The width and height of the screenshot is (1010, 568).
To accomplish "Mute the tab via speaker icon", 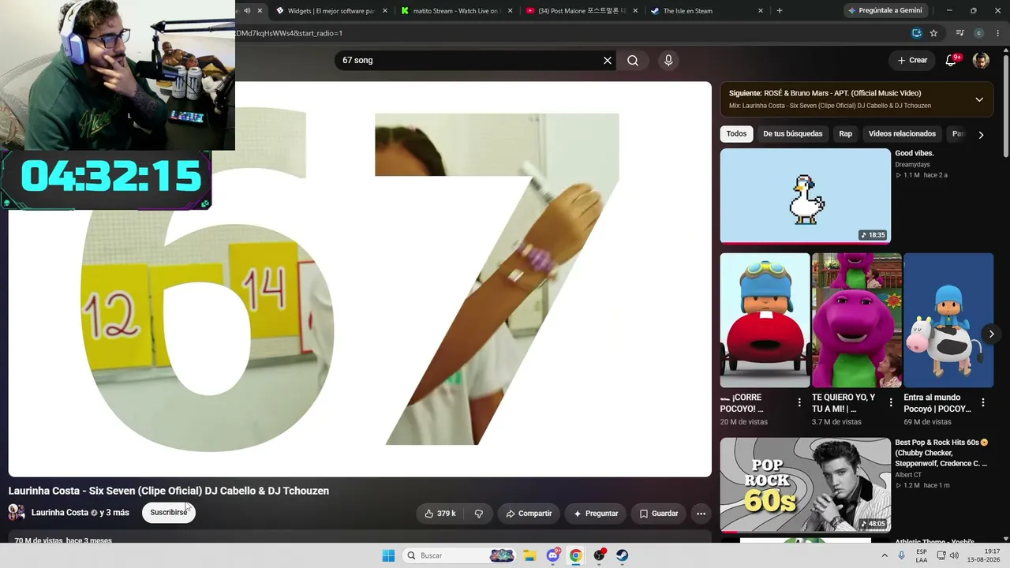I will [x=247, y=11].
